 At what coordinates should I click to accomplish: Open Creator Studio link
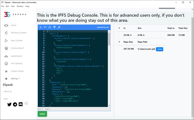coord(17,71)
